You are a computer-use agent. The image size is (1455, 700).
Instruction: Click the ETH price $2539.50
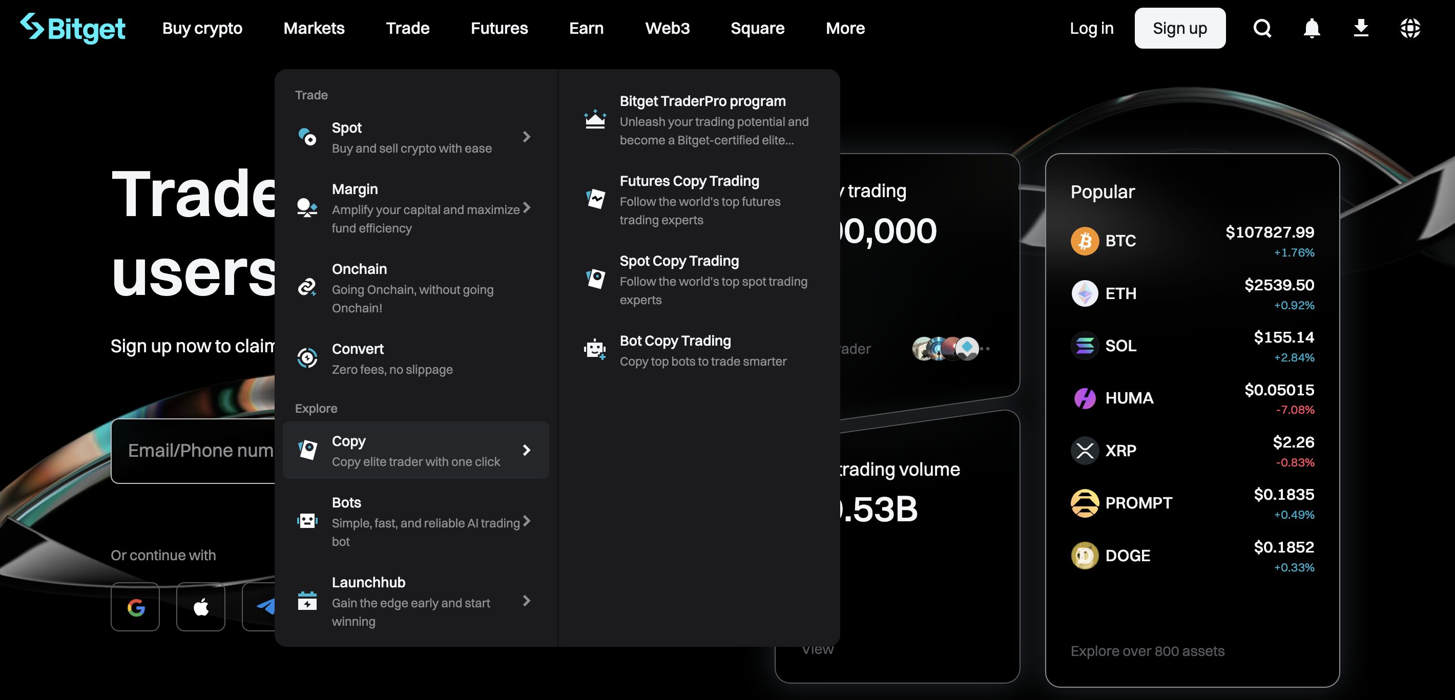(x=1279, y=285)
